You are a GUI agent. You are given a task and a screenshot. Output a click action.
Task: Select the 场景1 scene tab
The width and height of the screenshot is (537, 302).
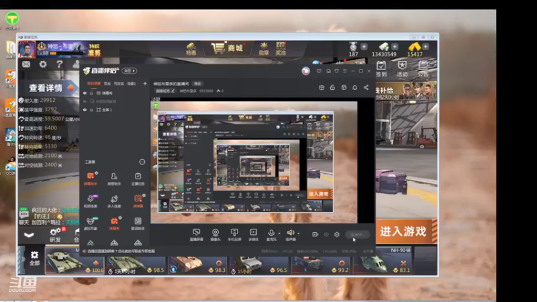132,83
